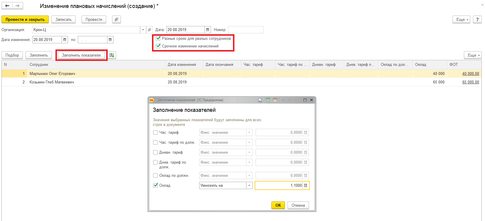Open the Организация dropdown list

coord(143,30)
